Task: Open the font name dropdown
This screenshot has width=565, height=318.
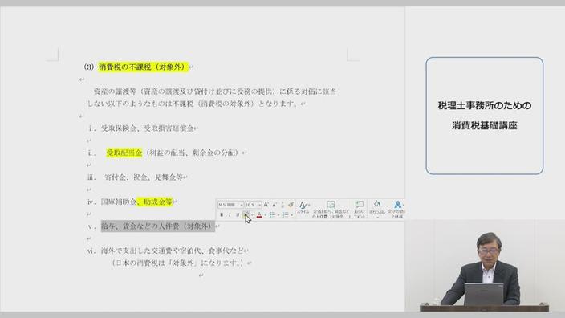Action: [x=230, y=205]
